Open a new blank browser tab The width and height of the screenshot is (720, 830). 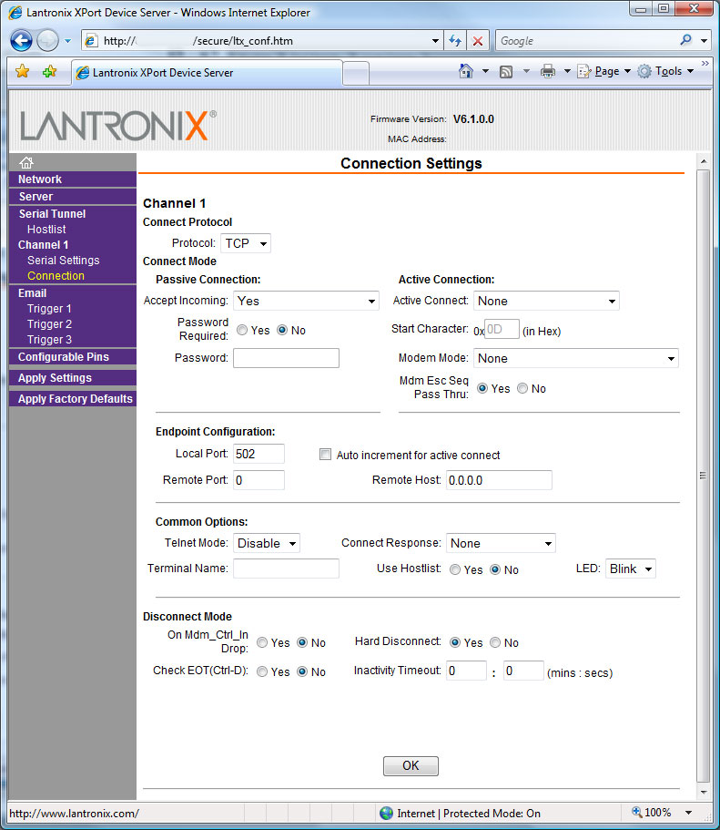(x=356, y=73)
